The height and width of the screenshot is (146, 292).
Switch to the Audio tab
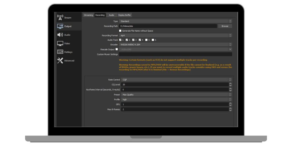click(111, 15)
